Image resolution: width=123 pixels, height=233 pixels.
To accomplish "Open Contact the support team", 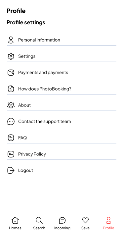I will [x=61, y=121].
